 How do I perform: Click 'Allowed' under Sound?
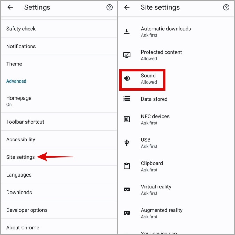point(149,82)
